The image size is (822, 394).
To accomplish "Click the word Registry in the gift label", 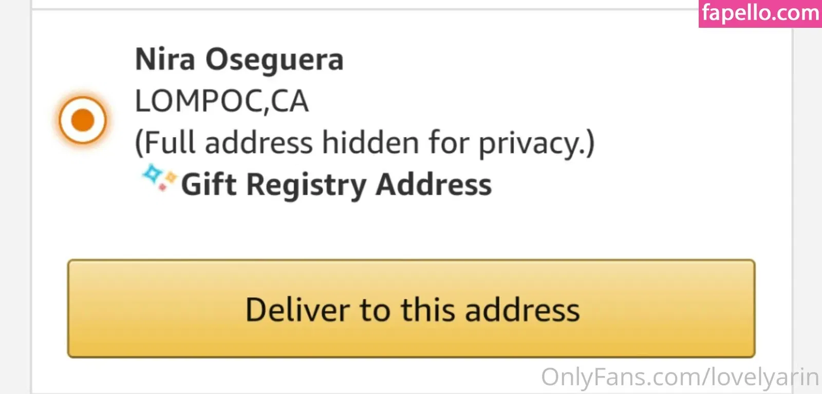I will pyautogui.click(x=306, y=185).
